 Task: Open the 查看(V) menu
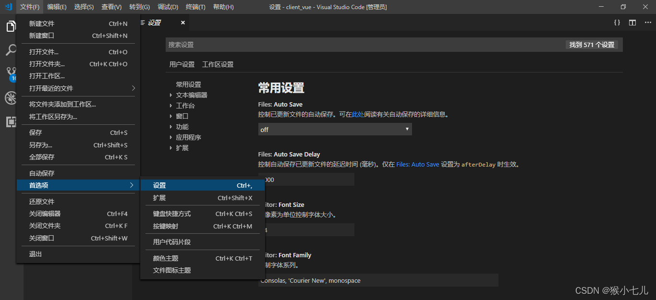(111, 7)
